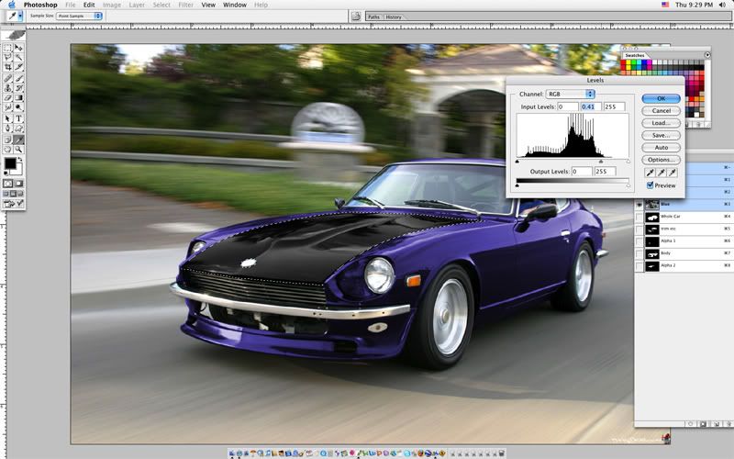Viewport: 734px width, 459px height.
Task: Click the white point eyedropper in Levels
Action: (673, 172)
